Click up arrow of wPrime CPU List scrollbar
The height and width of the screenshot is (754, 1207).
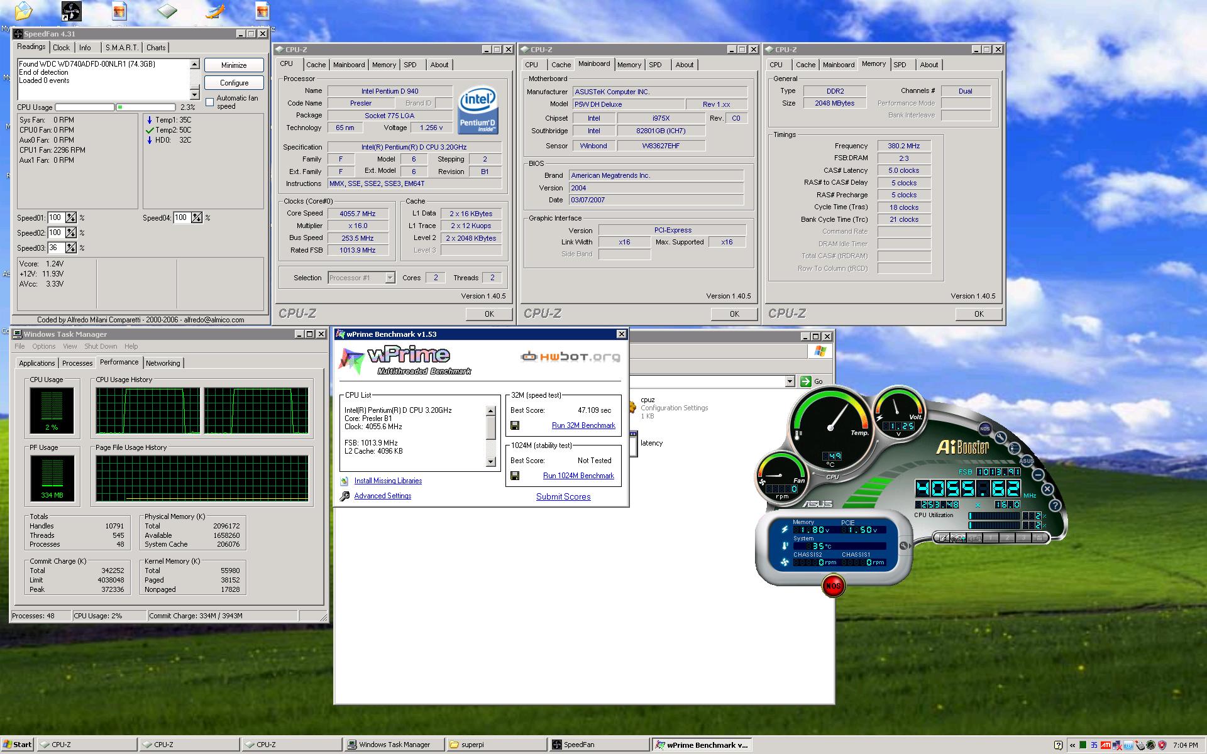coord(491,411)
